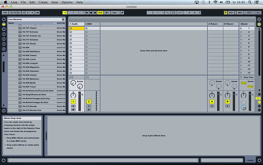The width and height of the screenshot is (263, 165).
Task: Open the Hot-Swap browser icon
Action: pos(4,49)
